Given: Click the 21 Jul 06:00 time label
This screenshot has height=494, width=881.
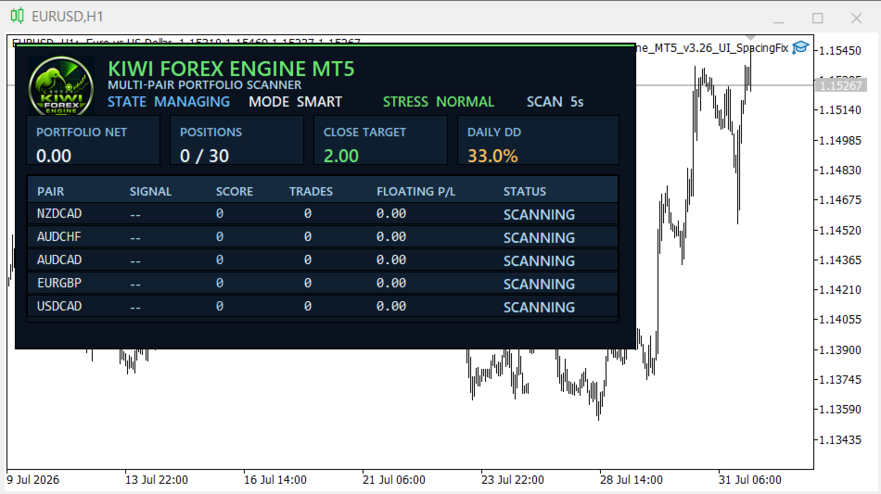Looking at the screenshot, I should click(x=394, y=480).
